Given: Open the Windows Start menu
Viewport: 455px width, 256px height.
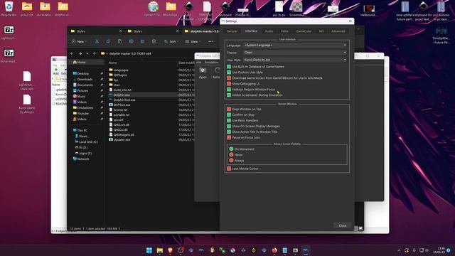Looking at the screenshot, I should point(149,250).
